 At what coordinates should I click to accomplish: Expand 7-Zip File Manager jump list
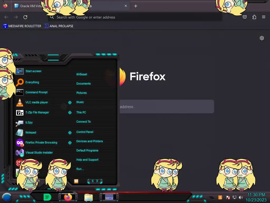70,113
